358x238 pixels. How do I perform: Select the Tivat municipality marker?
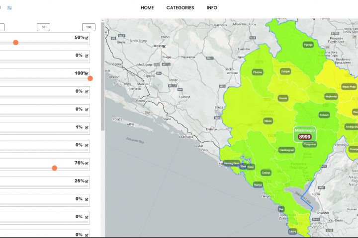point(243,166)
